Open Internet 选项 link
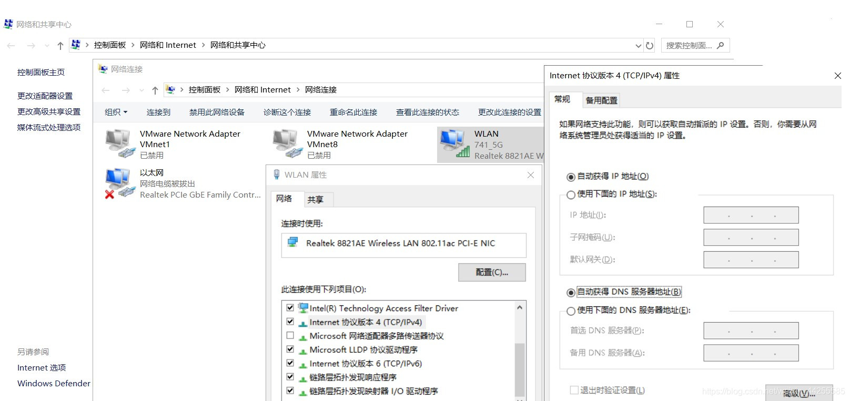Screen dimensions: 850x401 pos(42,367)
